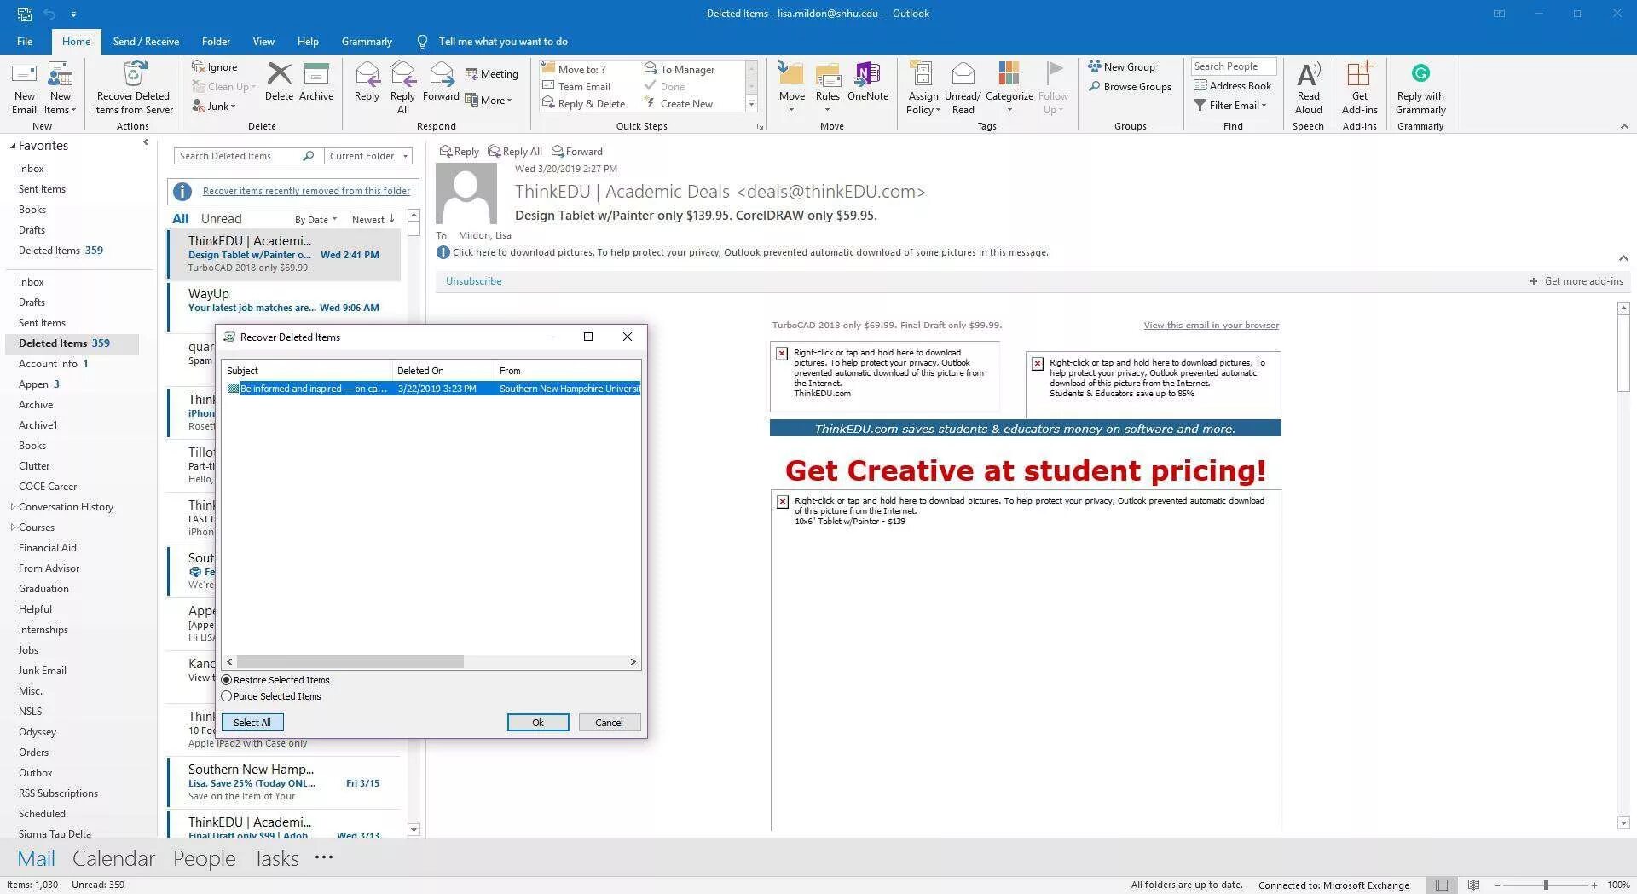Click the zoom slider handle
This screenshot has height=894, width=1637.
point(1546,885)
